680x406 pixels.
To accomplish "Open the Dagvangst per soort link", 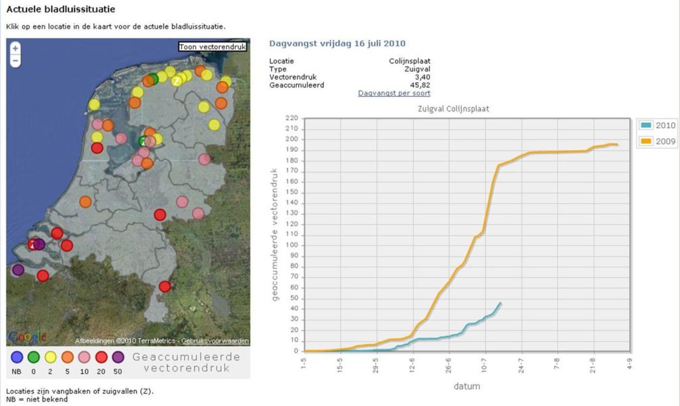I will 394,93.
